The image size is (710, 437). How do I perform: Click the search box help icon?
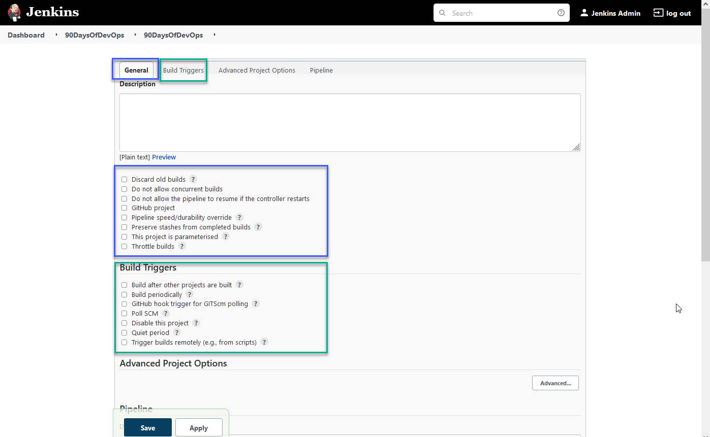[561, 13]
